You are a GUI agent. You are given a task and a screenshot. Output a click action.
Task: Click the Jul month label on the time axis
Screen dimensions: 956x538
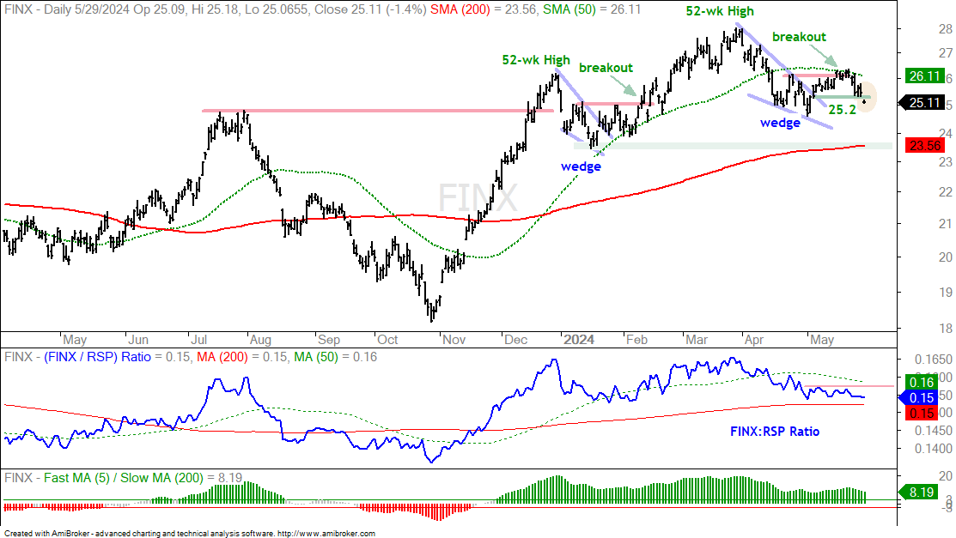198,340
